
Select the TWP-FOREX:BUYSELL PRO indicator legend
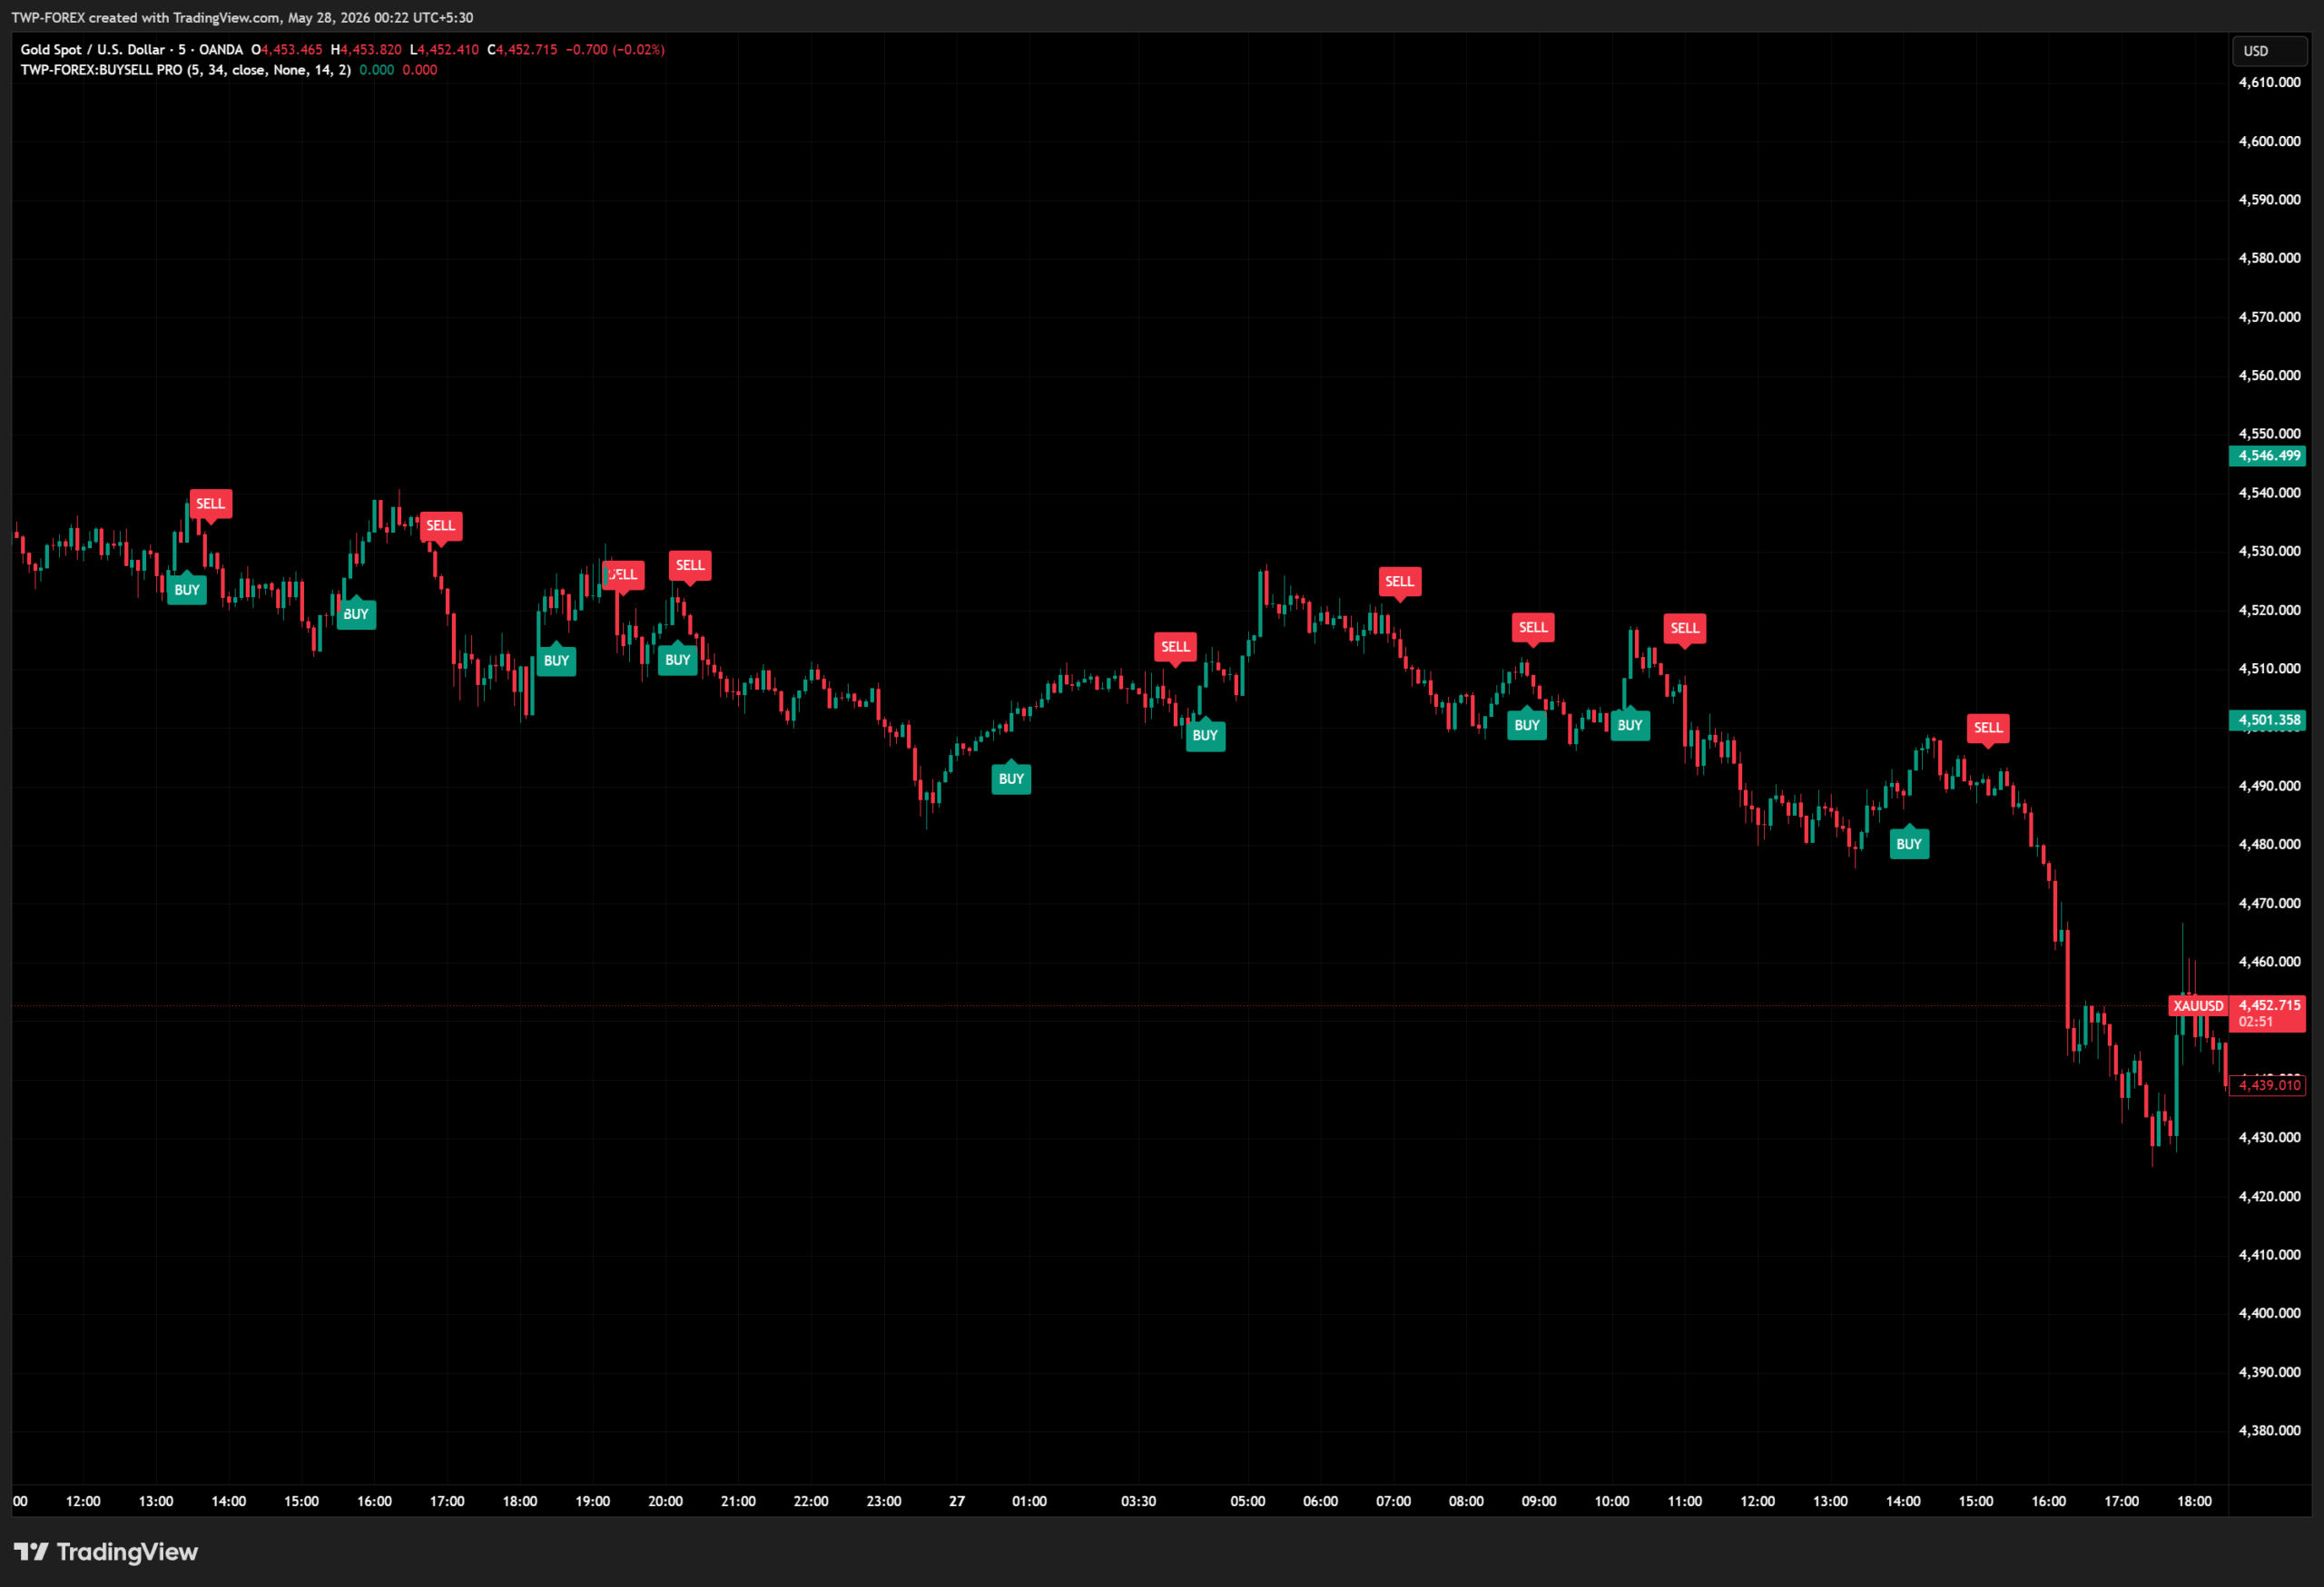[186, 70]
